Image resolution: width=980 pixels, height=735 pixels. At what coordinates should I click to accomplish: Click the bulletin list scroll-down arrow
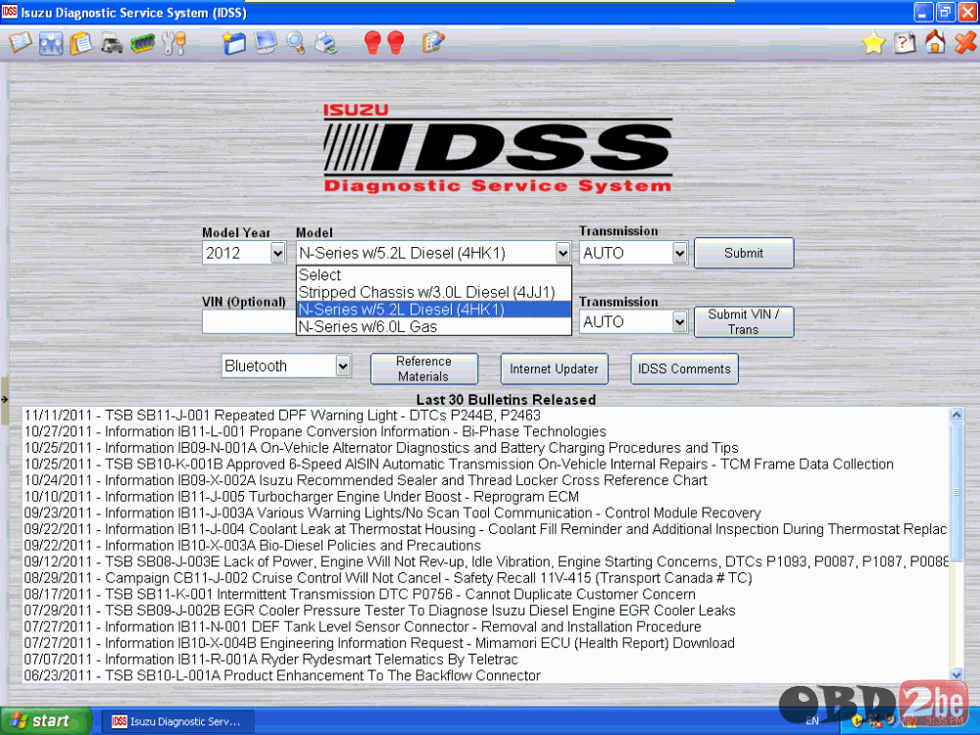[x=956, y=674]
